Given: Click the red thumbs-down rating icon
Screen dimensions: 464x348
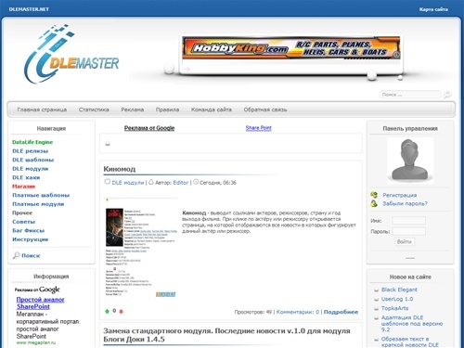Looking at the screenshot, I should click(122, 312).
